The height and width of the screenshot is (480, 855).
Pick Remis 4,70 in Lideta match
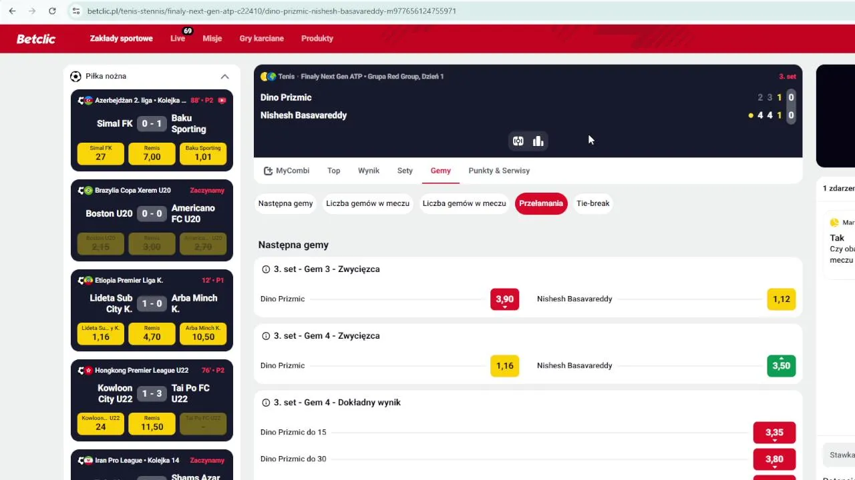click(x=152, y=333)
